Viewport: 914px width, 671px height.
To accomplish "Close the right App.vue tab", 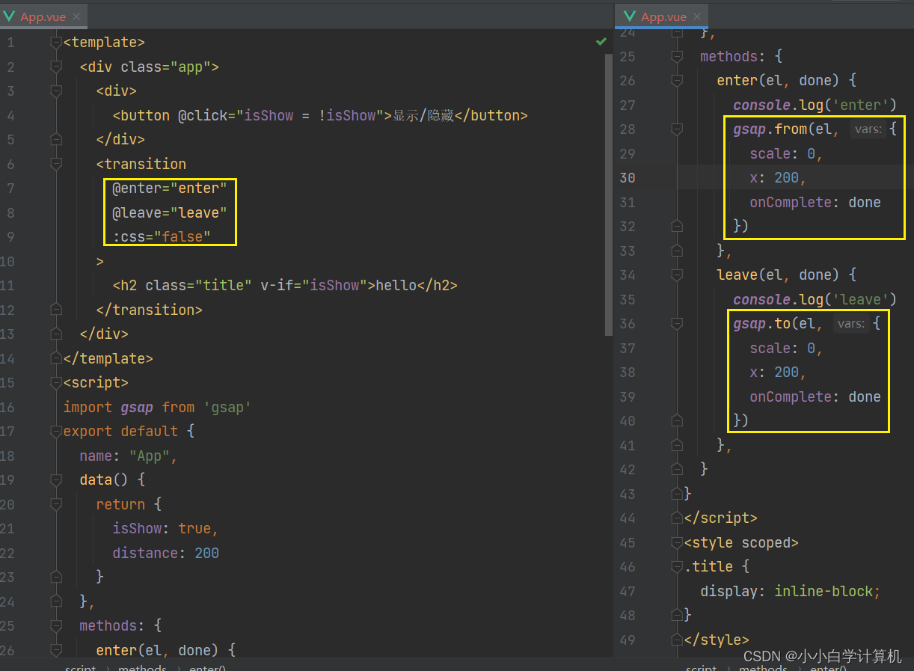I will (697, 16).
